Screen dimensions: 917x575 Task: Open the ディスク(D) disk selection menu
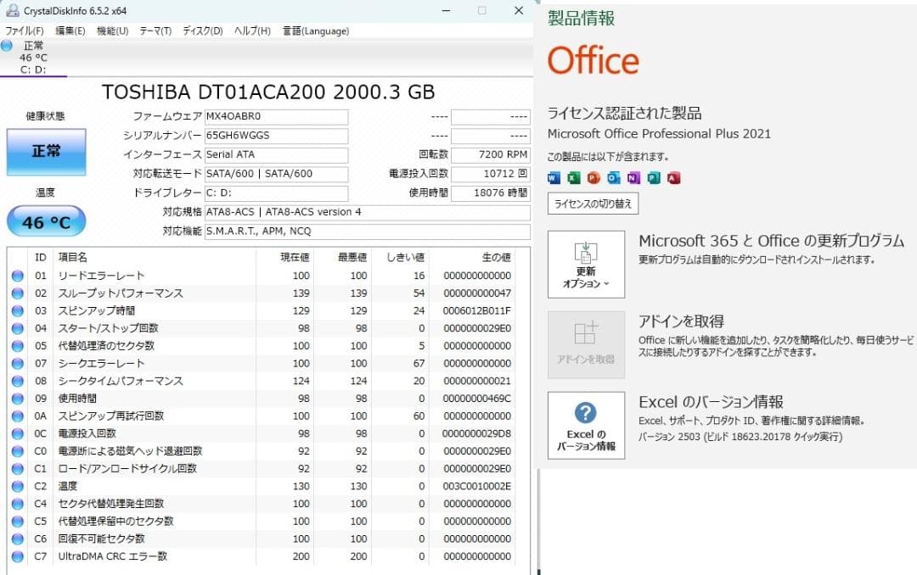pos(204,30)
